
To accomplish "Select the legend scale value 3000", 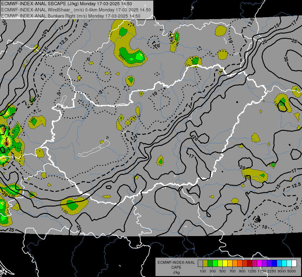I will [x=282, y=271].
